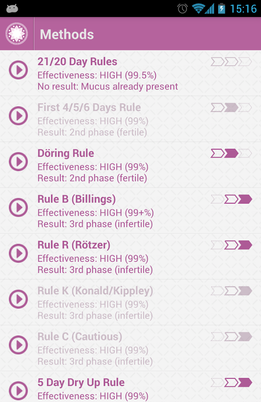This screenshot has width=261, height=402.
Task: Play the Rule K (Konald/Kippley) method
Action: pos(18,299)
